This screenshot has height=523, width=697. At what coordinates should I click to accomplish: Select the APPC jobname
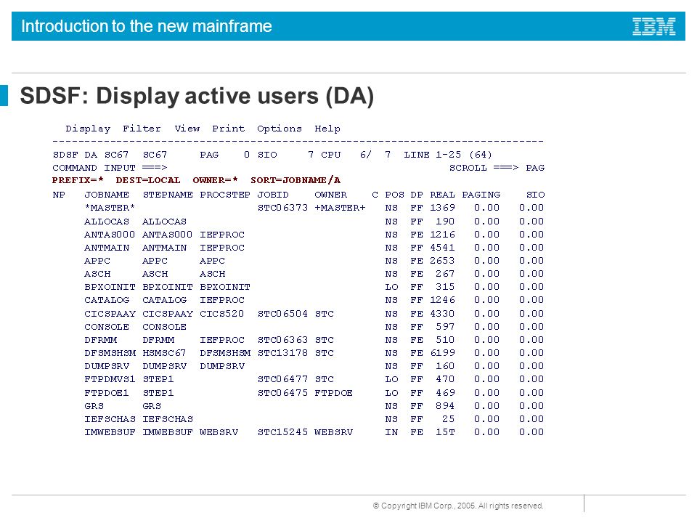[97, 261]
